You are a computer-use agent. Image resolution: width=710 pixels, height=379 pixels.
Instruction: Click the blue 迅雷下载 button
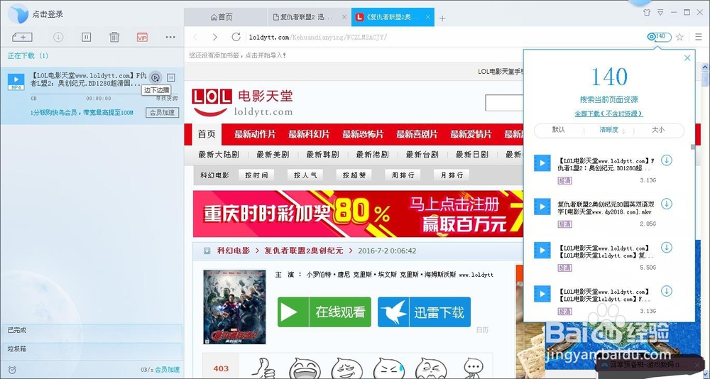425,312
